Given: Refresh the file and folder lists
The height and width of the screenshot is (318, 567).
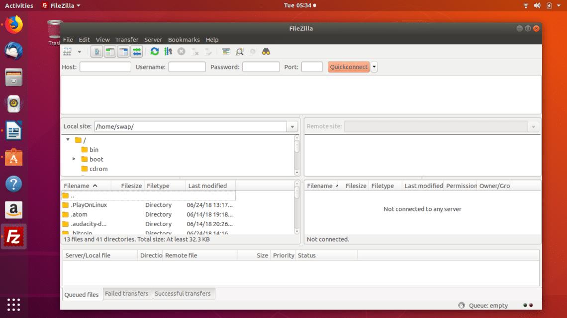Looking at the screenshot, I should click(x=154, y=51).
